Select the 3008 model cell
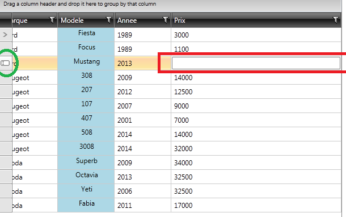 [x=86, y=148]
